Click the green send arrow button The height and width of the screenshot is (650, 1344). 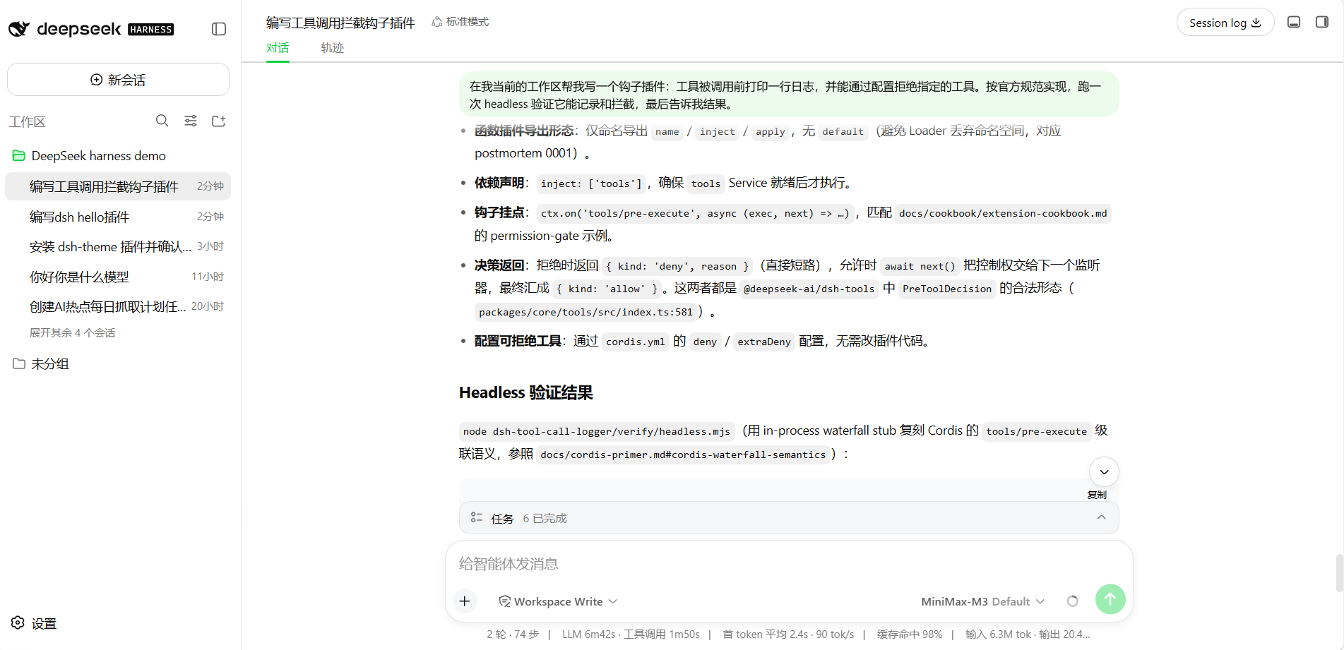(x=1110, y=599)
